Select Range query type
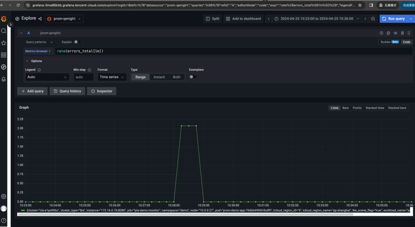The image size is (415, 227). click(141, 77)
